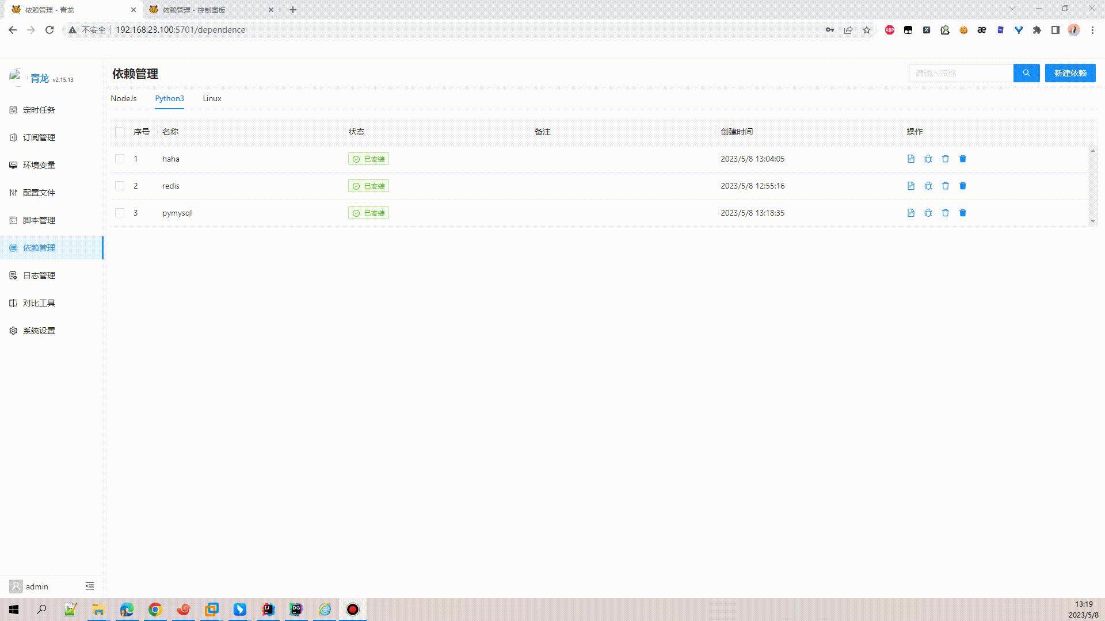Click the outline trash icon for pymysql
Screen dimensions: 1105x621
945,213
